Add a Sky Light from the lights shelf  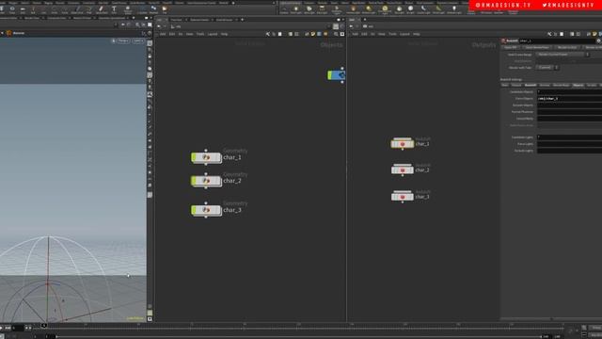[x=399, y=9]
